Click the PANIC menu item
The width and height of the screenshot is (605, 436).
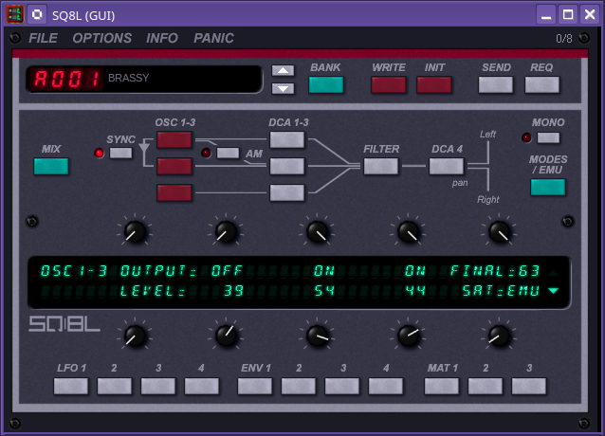[213, 38]
